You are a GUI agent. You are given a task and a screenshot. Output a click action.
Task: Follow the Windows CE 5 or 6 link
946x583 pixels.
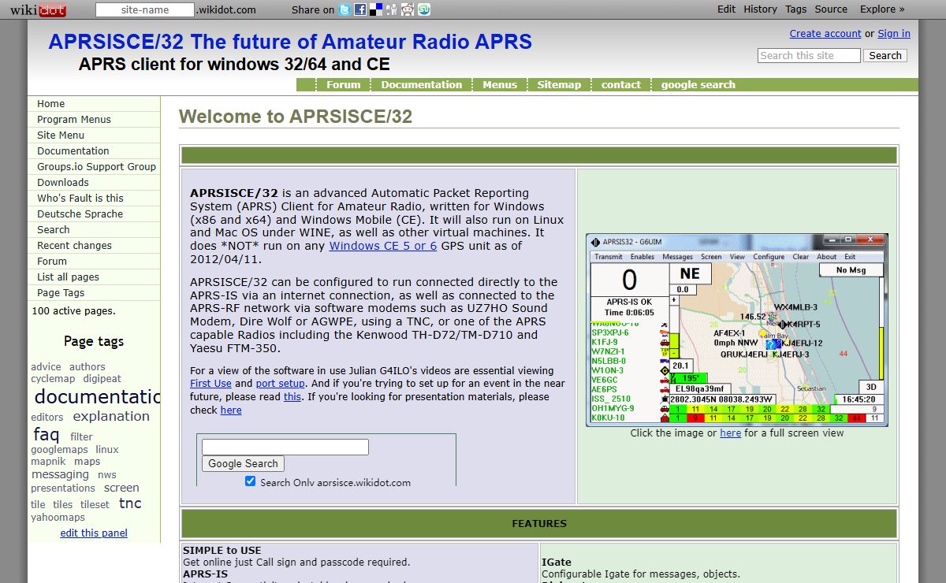(x=383, y=246)
